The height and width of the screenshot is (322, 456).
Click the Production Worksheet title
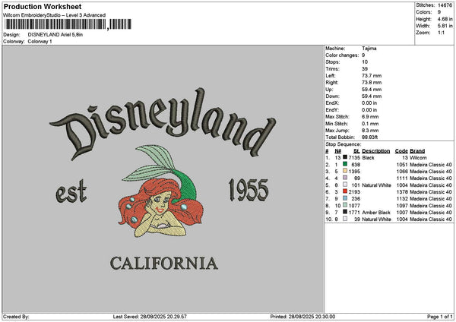coord(43,6)
